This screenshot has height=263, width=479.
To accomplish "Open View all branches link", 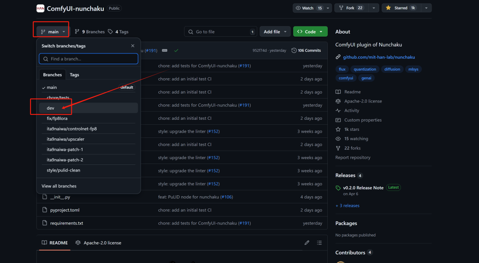I will coord(59,186).
